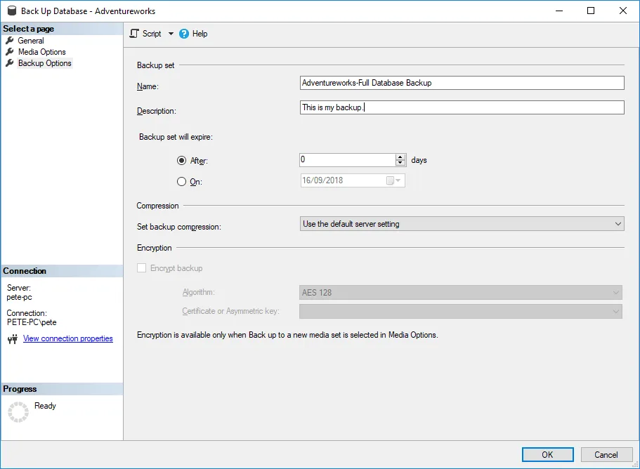This screenshot has height=469, width=640.
Task: Click the wrench icon beside Backup Options
Action: [9, 63]
